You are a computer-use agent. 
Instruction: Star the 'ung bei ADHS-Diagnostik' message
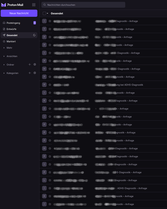click(50, 85)
